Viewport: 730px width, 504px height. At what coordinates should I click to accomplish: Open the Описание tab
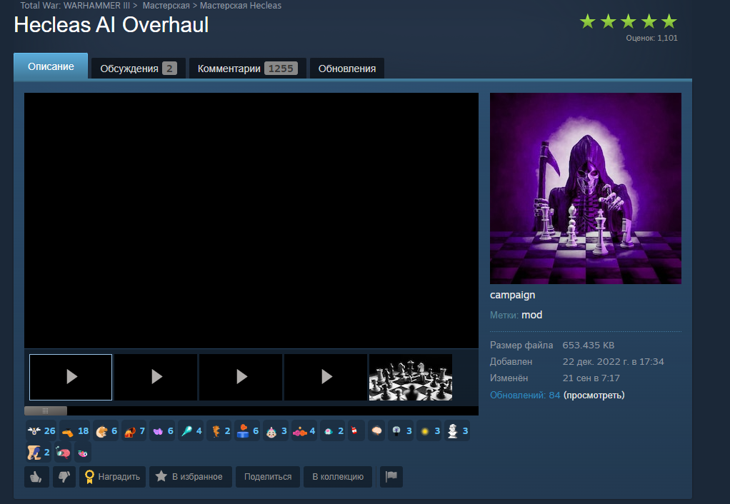[x=51, y=66]
